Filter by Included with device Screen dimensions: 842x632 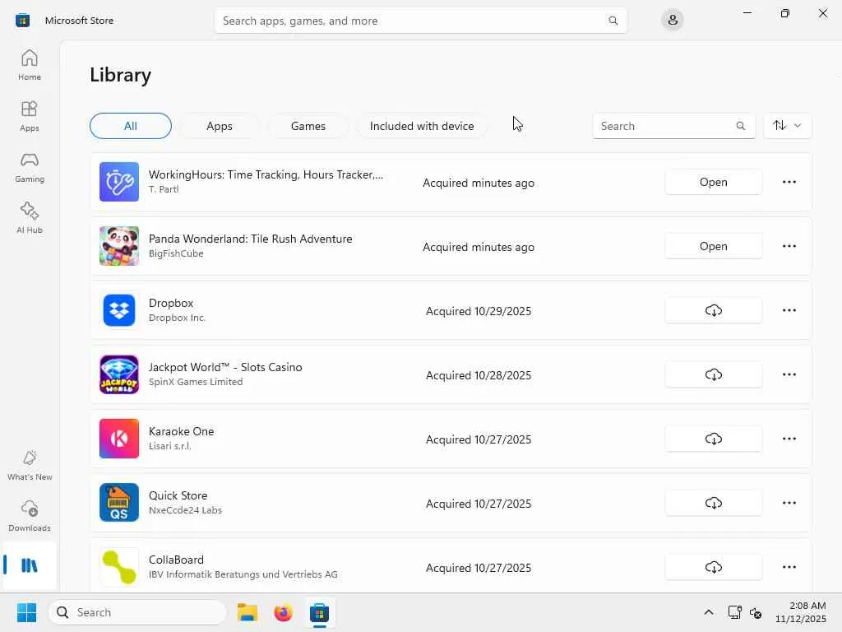coord(422,126)
